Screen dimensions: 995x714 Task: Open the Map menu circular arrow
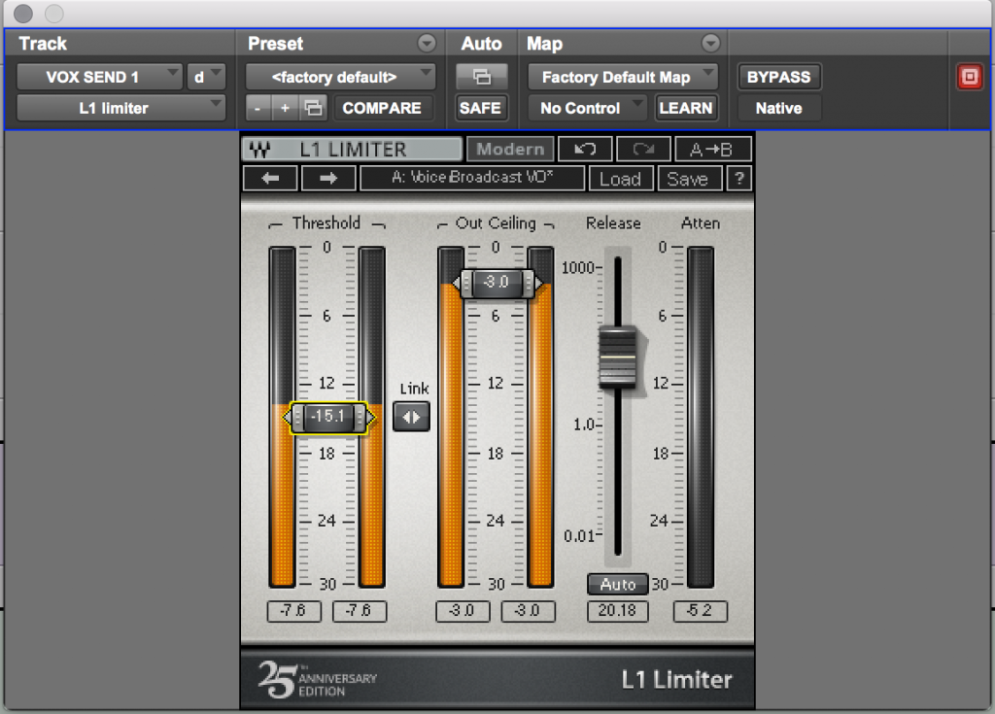pos(710,43)
